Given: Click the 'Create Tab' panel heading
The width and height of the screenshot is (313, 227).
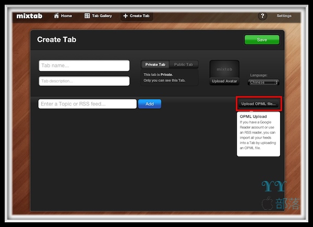Looking at the screenshot, I should point(57,40).
